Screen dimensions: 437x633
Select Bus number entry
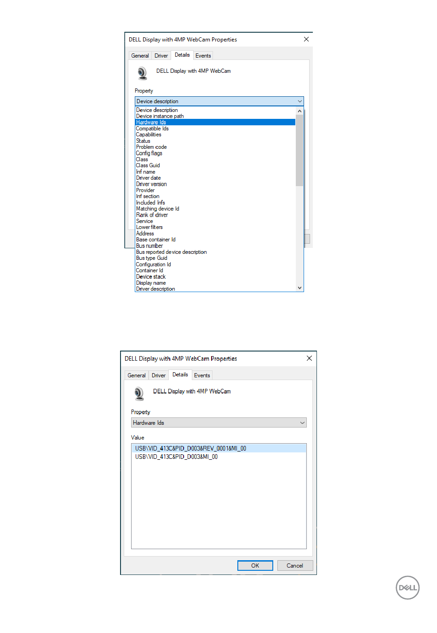(x=215, y=246)
